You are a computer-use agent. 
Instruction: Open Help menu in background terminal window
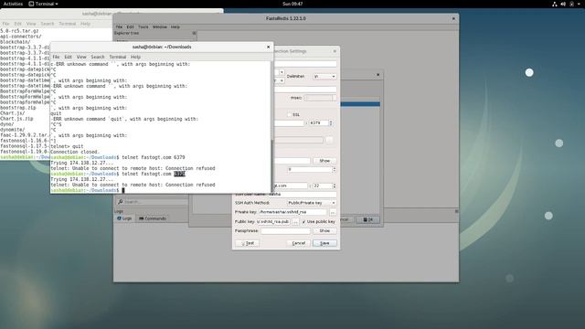point(85,24)
